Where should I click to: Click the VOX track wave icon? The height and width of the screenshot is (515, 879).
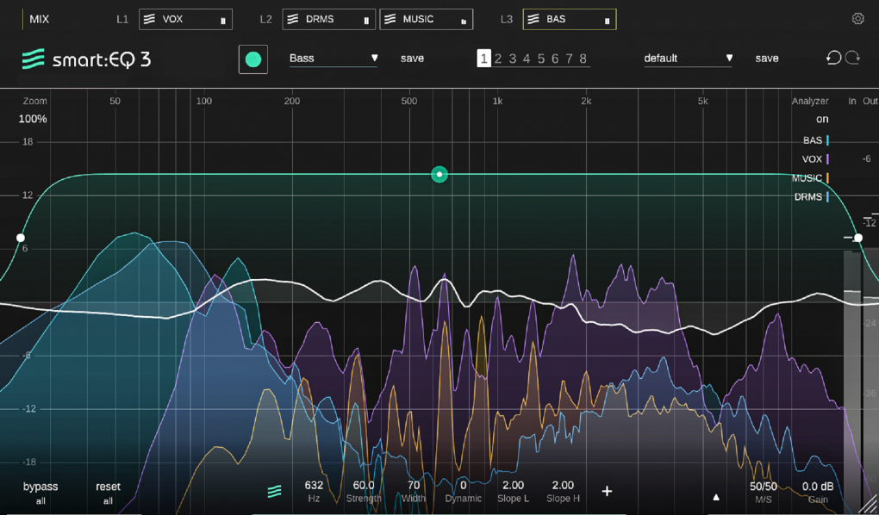[x=149, y=19]
